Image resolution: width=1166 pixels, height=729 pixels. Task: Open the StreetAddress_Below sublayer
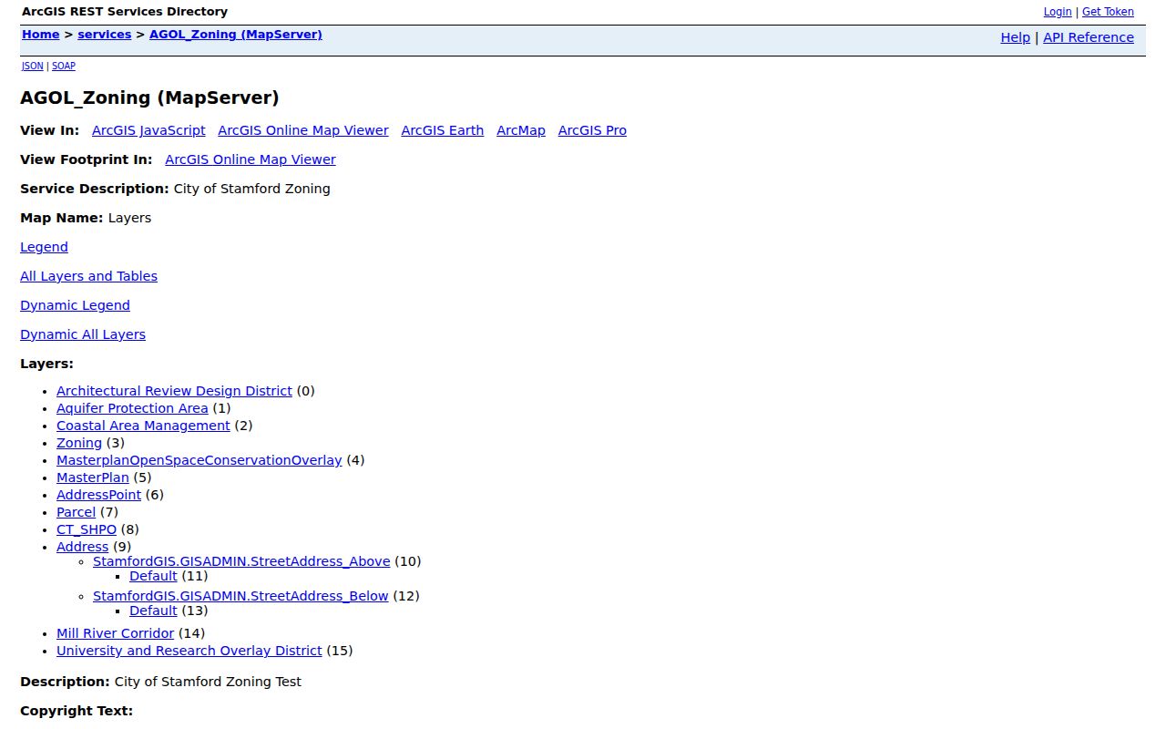[240, 596]
